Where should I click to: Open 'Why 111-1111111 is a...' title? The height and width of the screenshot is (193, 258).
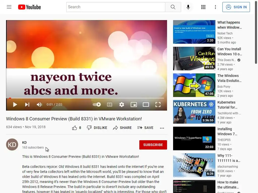229,158
